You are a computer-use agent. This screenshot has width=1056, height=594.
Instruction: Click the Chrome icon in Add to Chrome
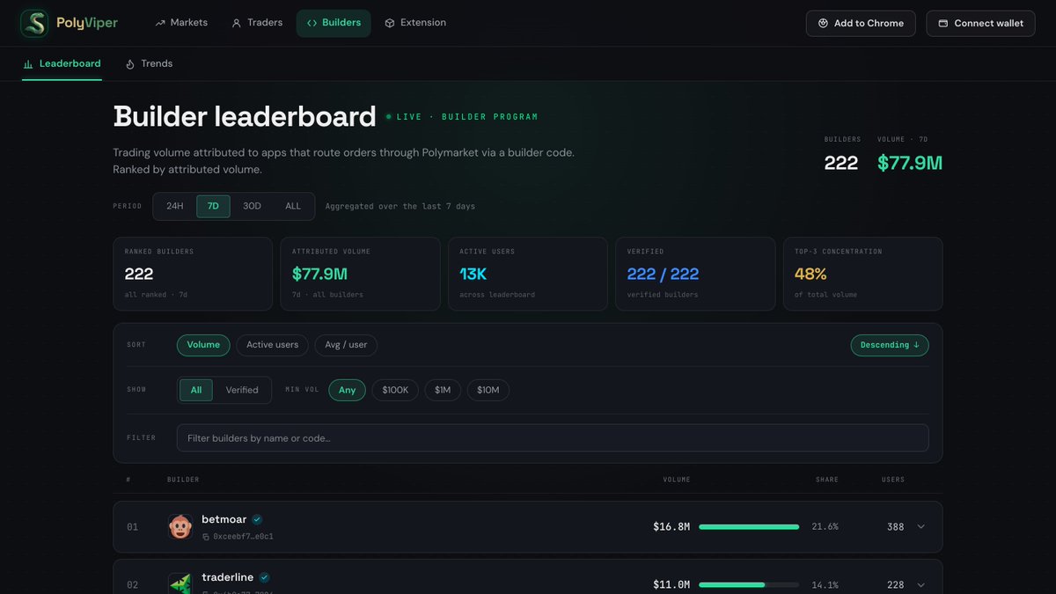(x=823, y=24)
